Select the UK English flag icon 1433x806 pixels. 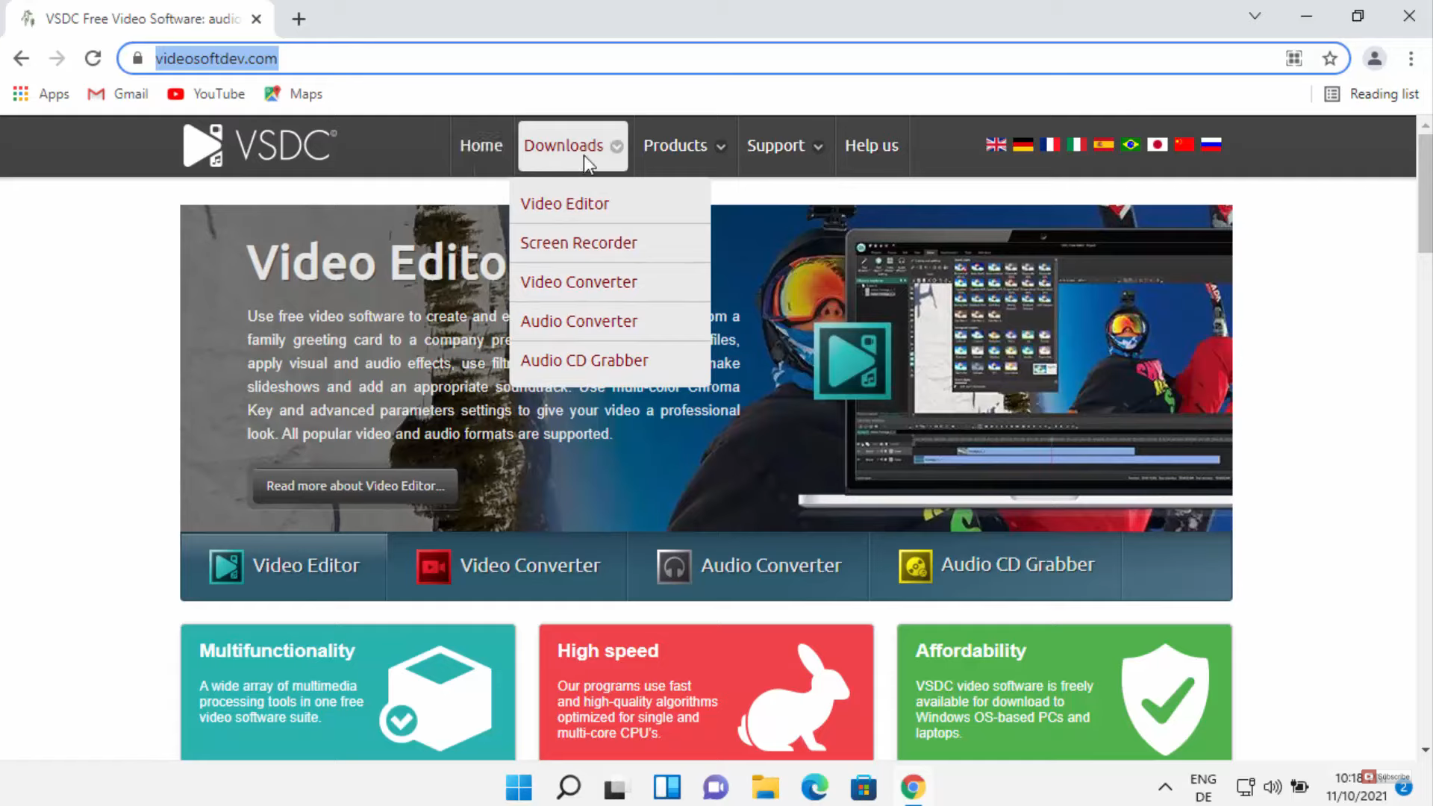pyautogui.click(x=996, y=145)
